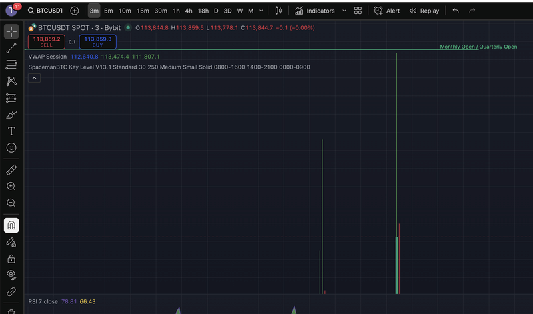This screenshot has width=533, height=314.
Task: Select the trend line drawing tool
Action: (x=11, y=48)
